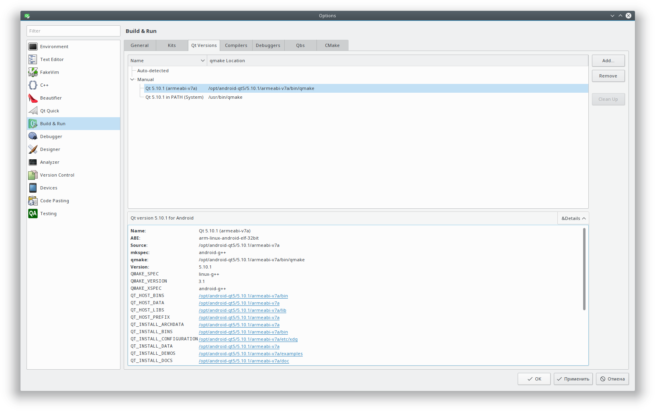Viewport: 655px width, 411px height.
Task: Select the Qt Versions tab
Action: click(x=204, y=45)
